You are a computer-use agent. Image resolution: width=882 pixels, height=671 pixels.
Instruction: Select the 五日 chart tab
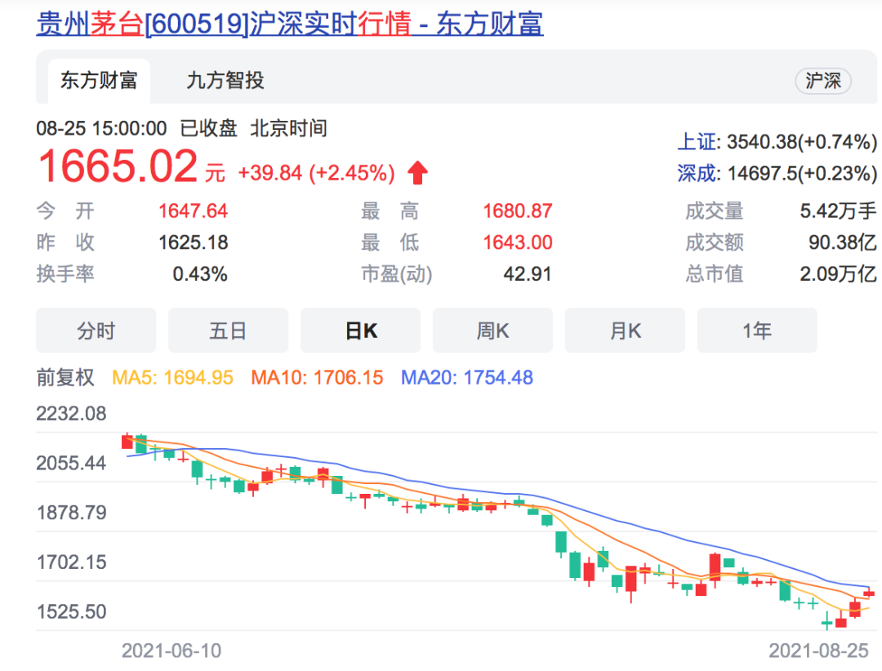[x=229, y=330]
